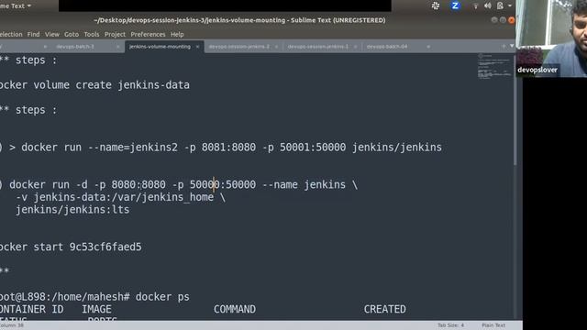Viewport: 587px width, 330px height.
Task: Open the battery indicator in top bar
Action: click(500, 5)
